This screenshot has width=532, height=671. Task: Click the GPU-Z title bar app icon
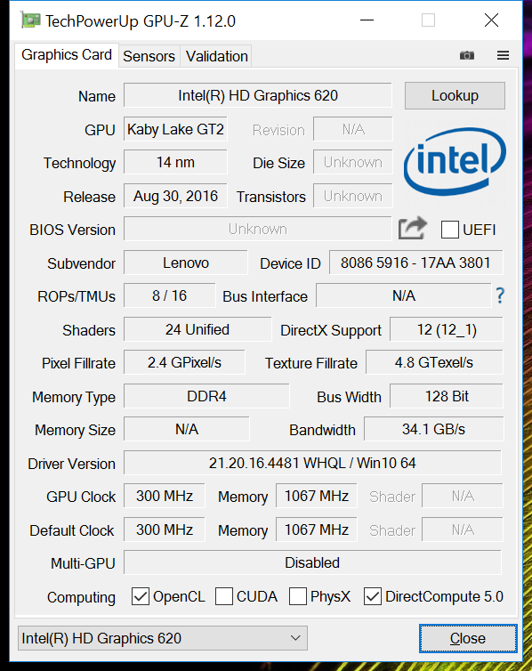30,20
